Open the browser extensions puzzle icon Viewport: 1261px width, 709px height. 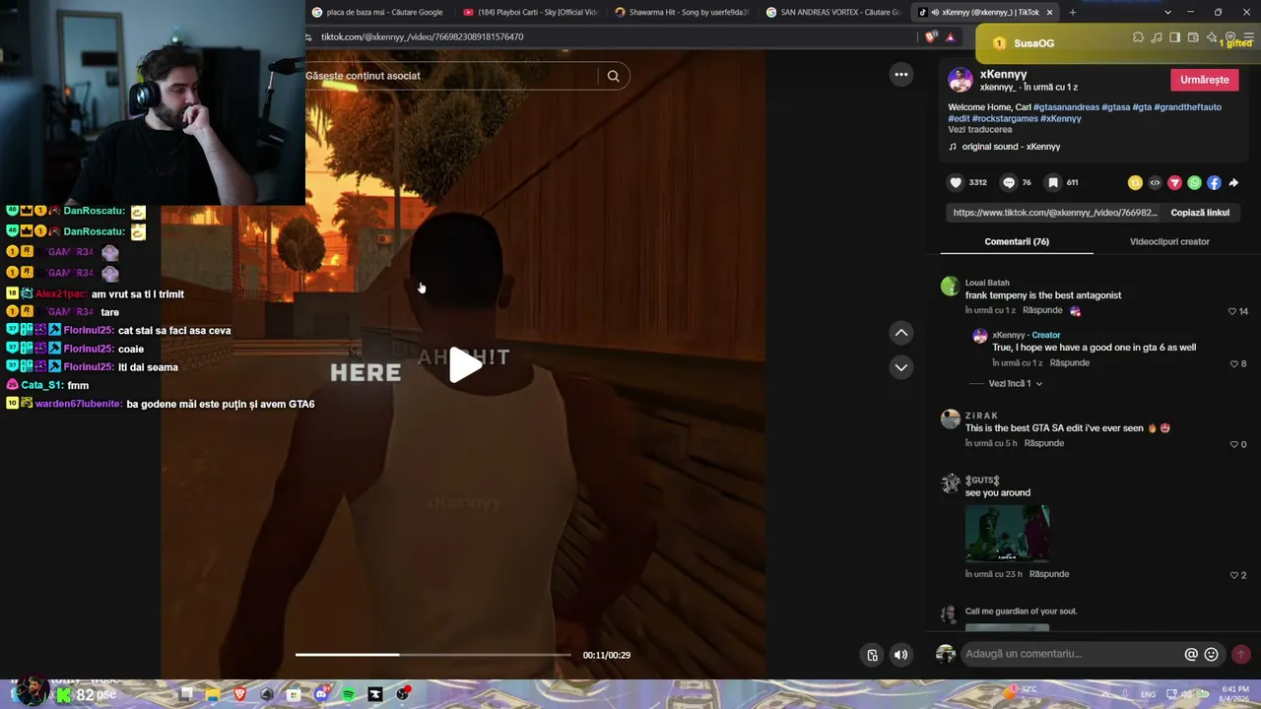[x=1138, y=37]
